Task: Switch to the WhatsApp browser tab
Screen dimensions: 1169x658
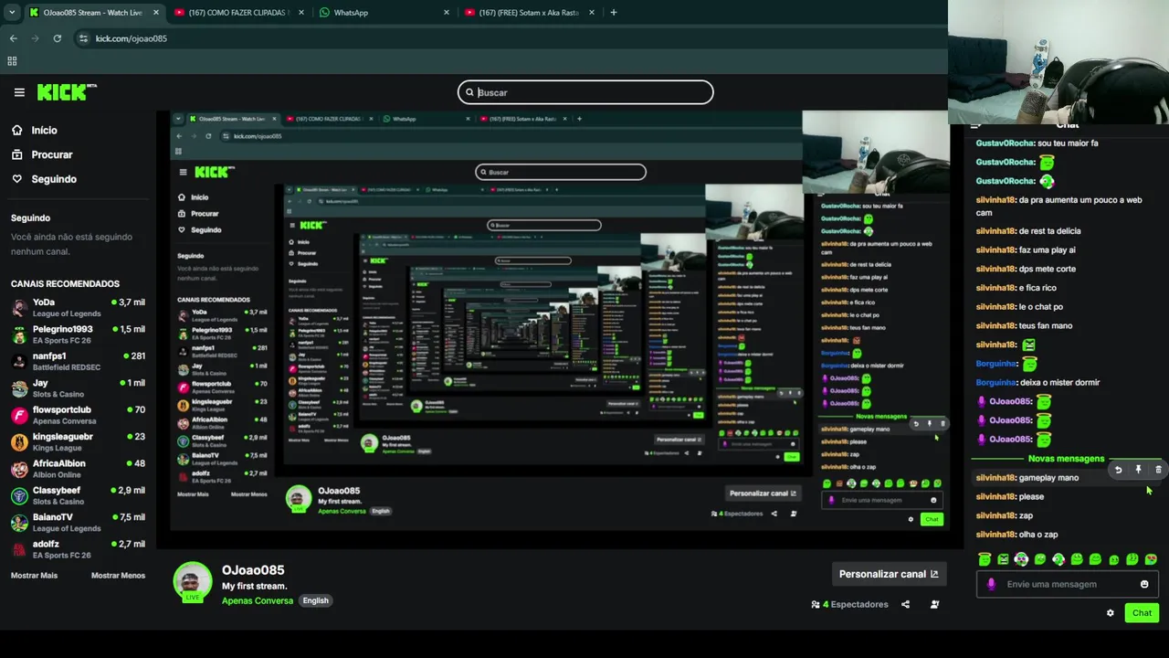Action: point(384,13)
